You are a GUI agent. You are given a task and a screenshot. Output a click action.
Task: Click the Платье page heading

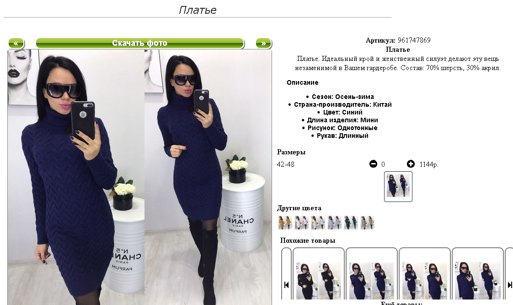(x=198, y=10)
